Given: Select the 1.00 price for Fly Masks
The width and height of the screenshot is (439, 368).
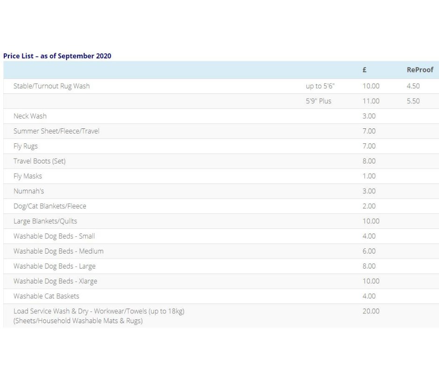Looking at the screenshot, I should click(x=369, y=176).
